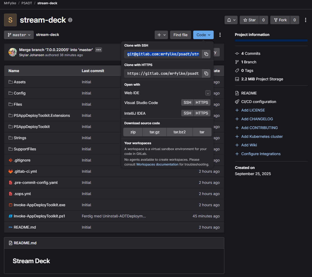
Task: Open Invoke-AppDeployToolkit.ps1 file
Action: tap(39, 216)
